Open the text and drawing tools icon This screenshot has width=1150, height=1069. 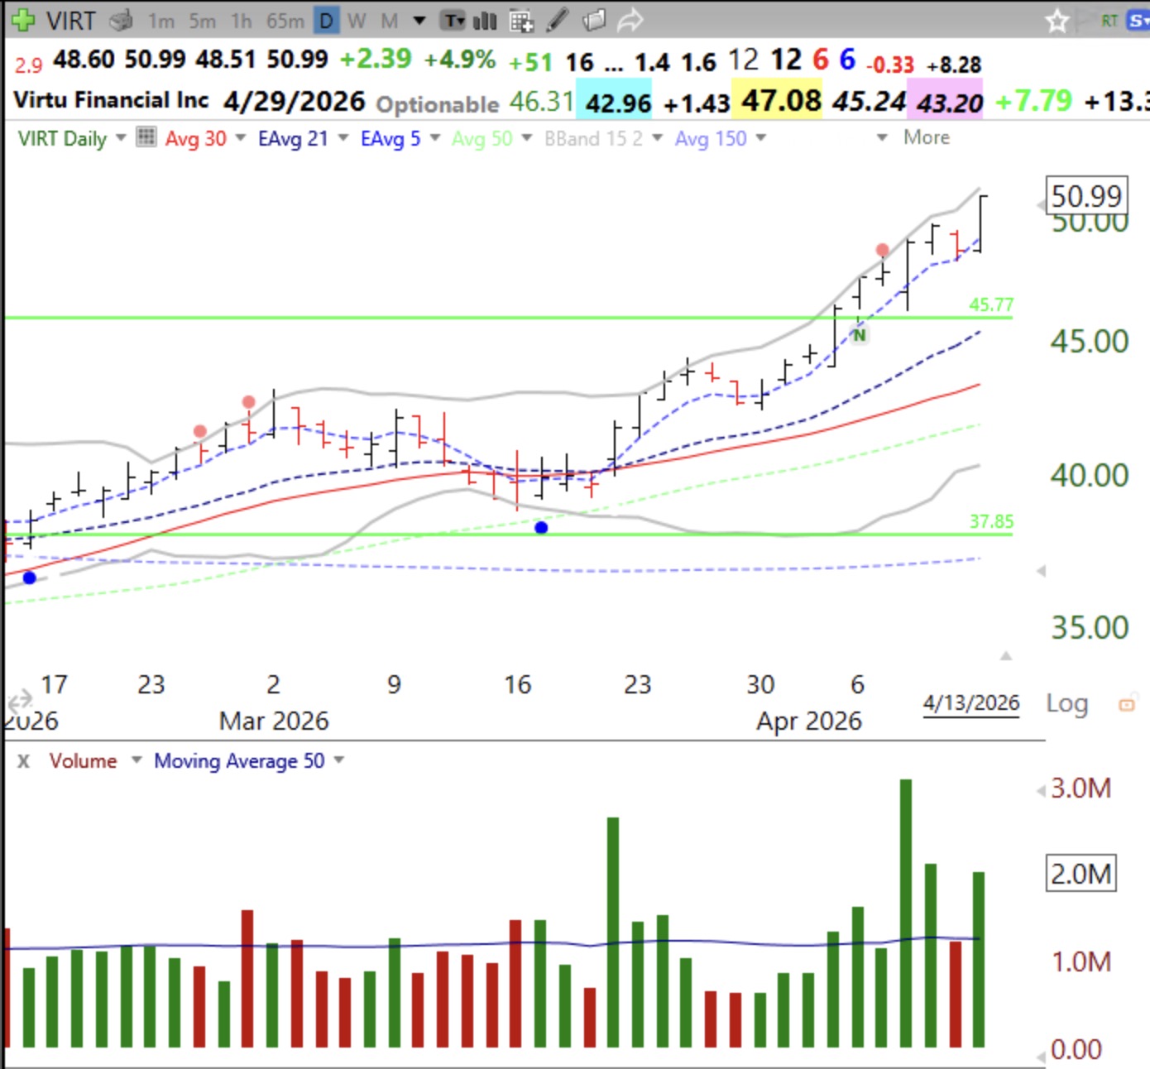(453, 20)
